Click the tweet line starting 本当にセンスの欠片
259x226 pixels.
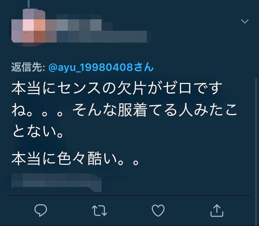coord(117,88)
